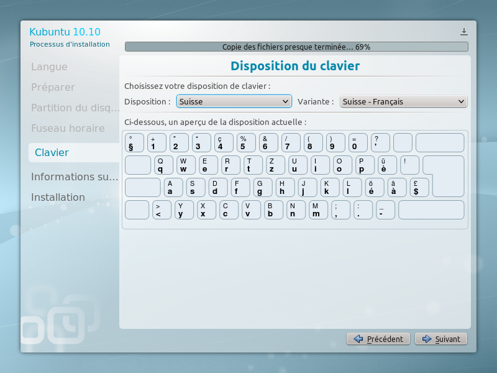The image size is (497, 373).
Task: Click the Suivant next button
Action: [x=440, y=339]
